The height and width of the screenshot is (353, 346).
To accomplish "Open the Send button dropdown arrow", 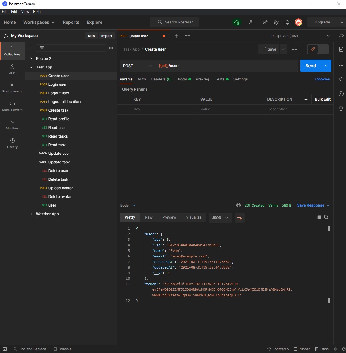I will pyautogui.click(x=326, y=66).
